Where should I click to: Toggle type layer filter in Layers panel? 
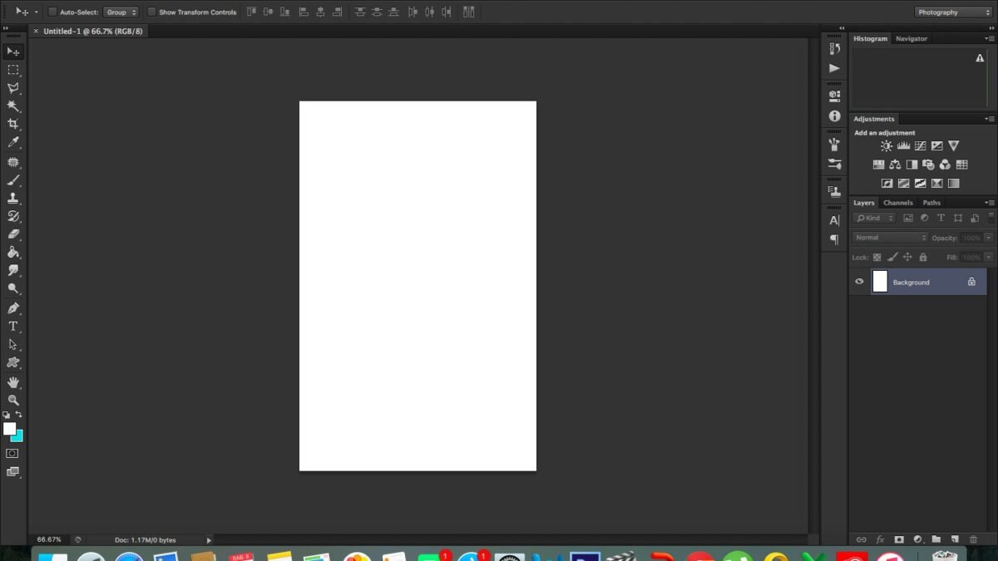click(941, 218)
